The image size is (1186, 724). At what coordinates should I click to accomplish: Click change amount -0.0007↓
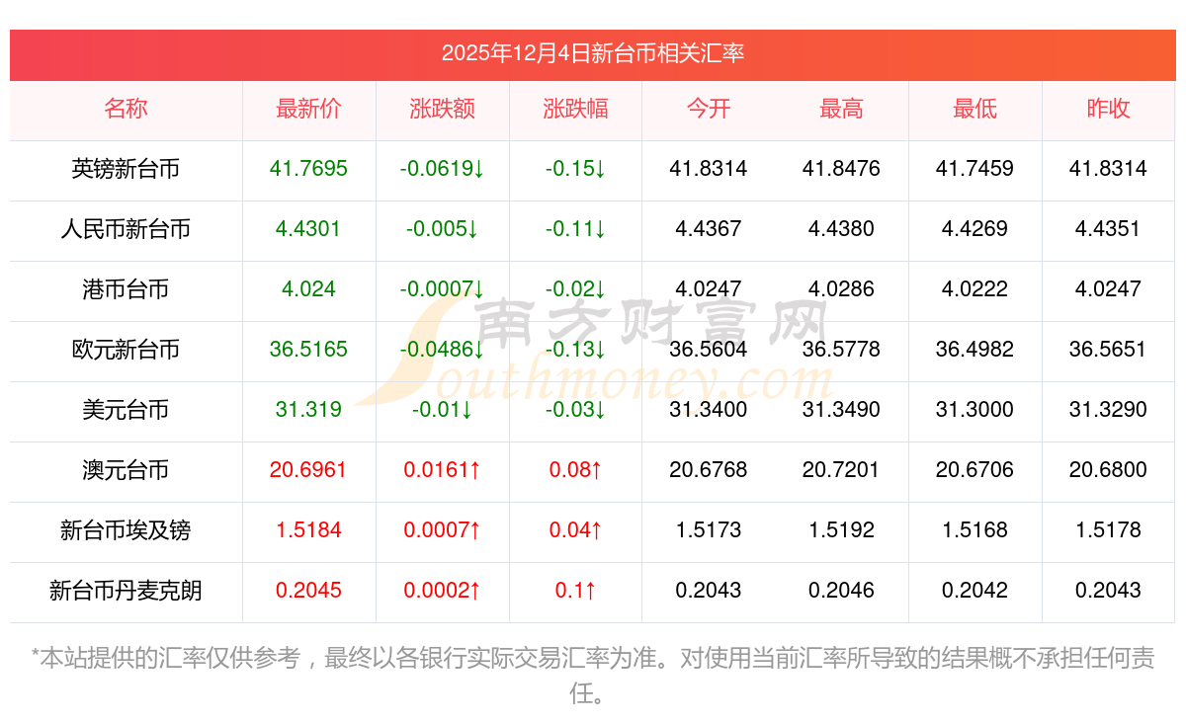442,289
